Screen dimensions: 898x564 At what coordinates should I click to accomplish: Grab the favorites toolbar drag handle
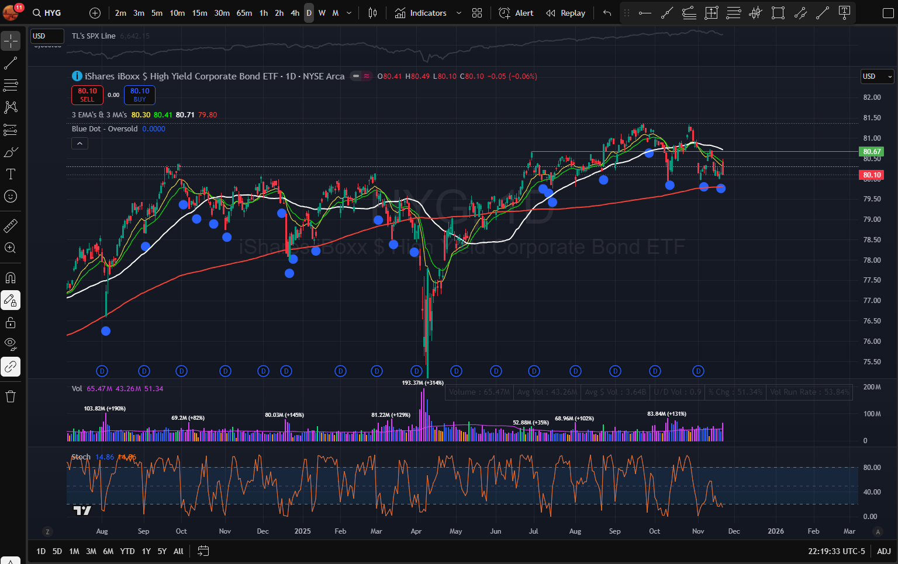coord(627,13)
